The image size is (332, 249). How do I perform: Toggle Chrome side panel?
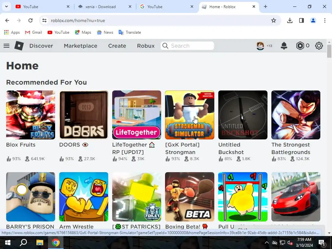(x=302, y=20)
